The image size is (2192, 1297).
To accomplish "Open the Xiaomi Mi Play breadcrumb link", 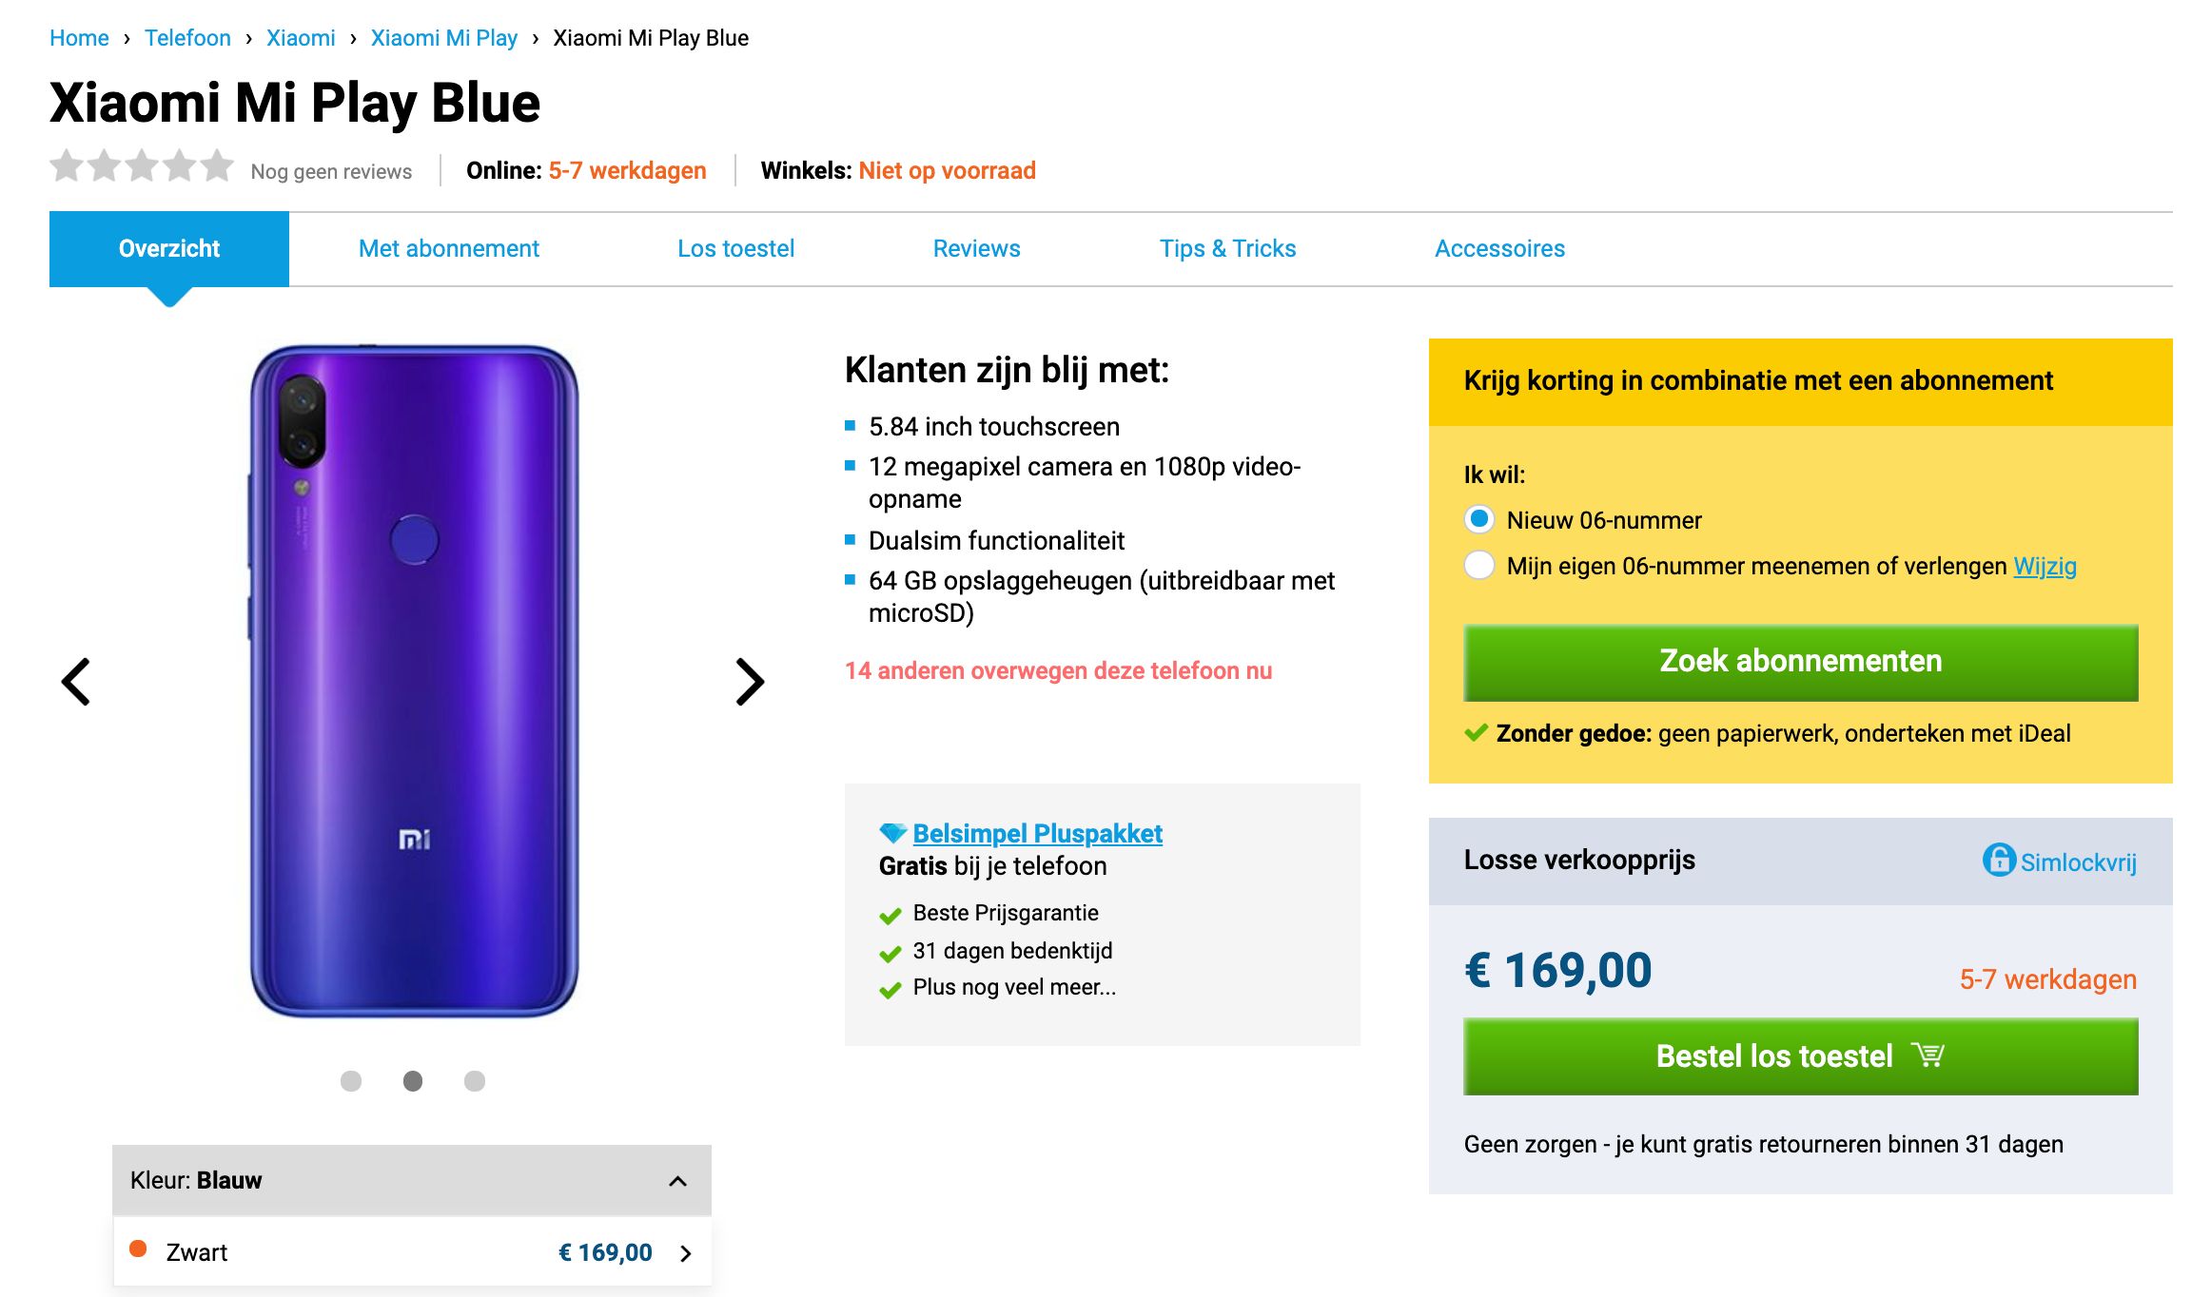I will point(443,38).
